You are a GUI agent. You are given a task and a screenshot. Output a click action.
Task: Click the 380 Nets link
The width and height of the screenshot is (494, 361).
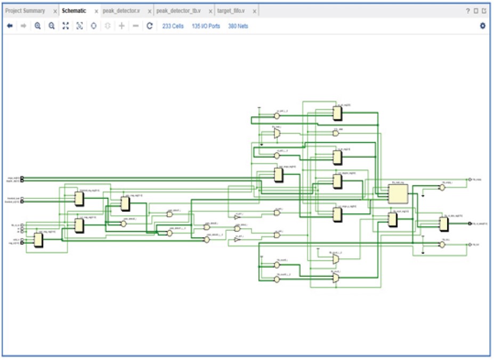pyautogui.click(x=238, y=26)
